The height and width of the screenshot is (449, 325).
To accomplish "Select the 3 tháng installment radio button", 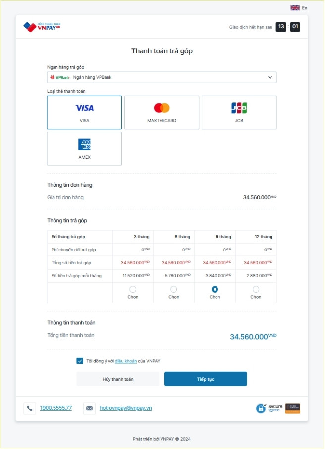I will coord(133,289).
